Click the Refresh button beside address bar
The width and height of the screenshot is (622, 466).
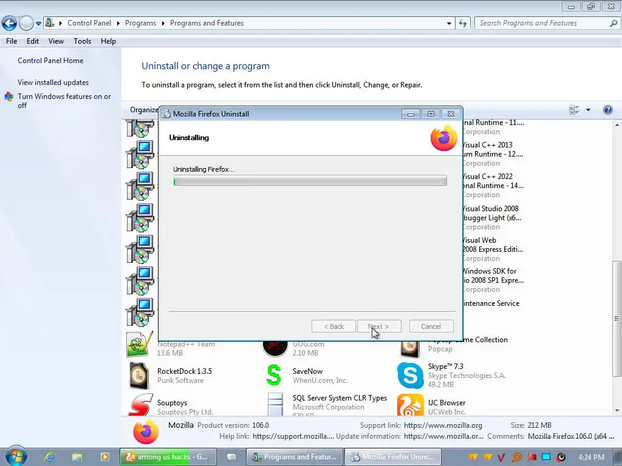coord(462,24)
